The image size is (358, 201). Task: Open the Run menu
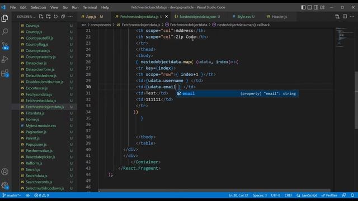pos(75,7)
